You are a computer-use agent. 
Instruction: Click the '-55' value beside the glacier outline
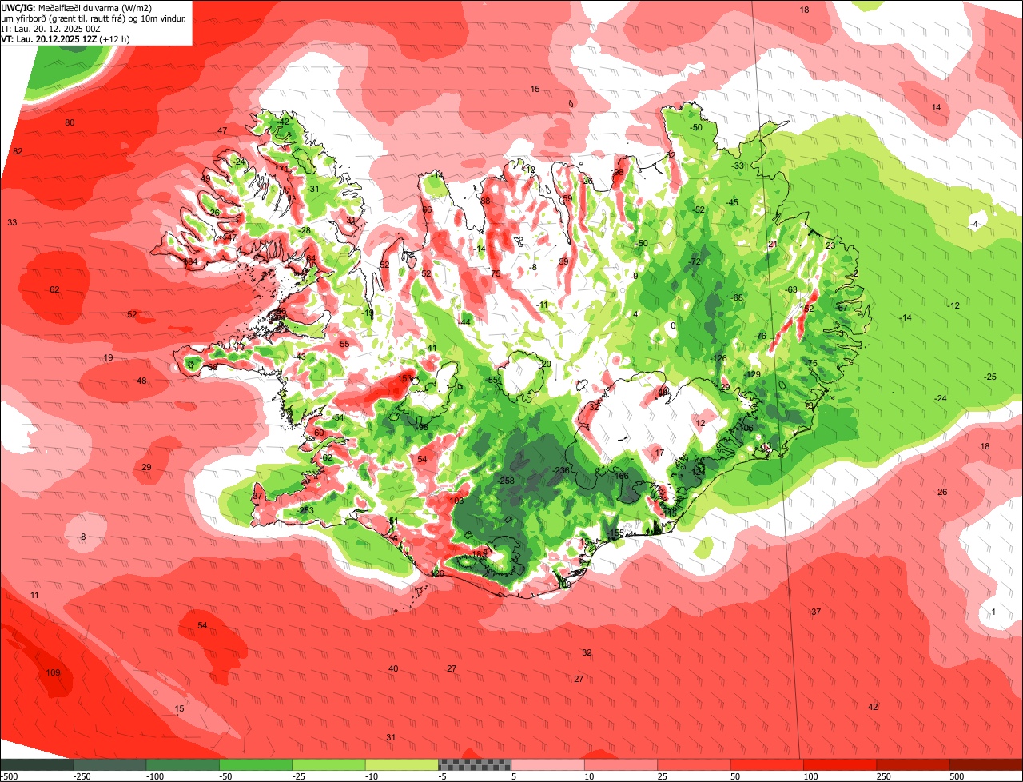point(492,380)
